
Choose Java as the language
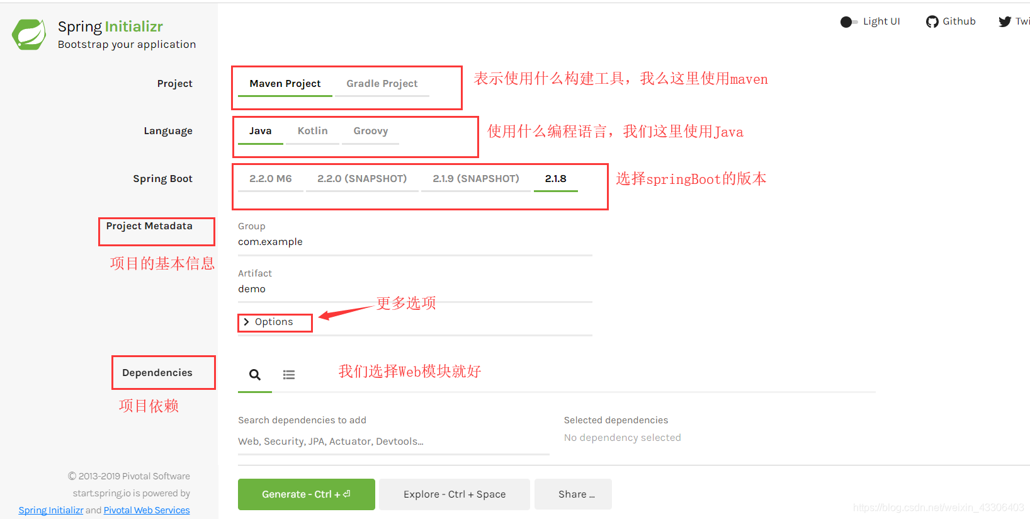[x=261, y=131]
